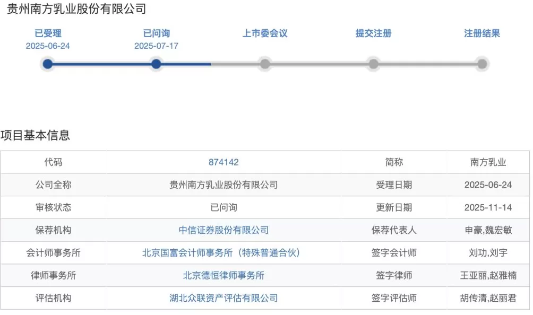Open the 湖北众联资产评估有限公司 appraiser link
This screenshot has width=533, height=315.
coord(223,297)
